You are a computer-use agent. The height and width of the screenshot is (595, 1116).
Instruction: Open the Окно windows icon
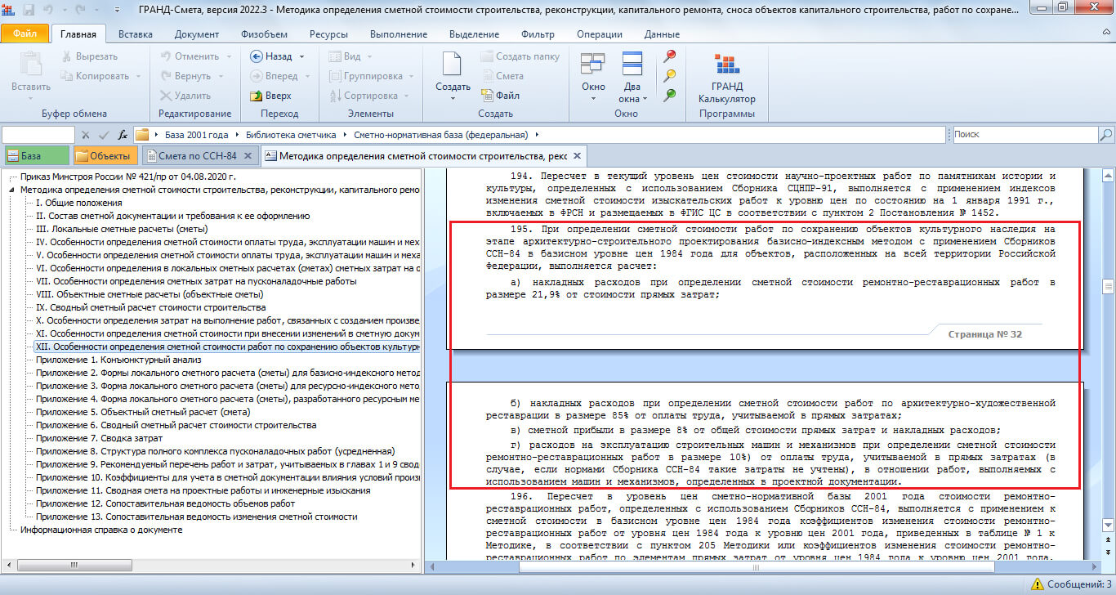tap(593, 64)
